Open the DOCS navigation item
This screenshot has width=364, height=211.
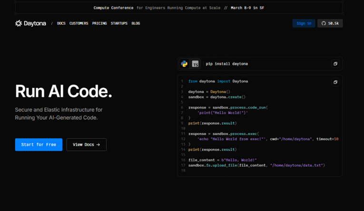(x=61, y=23)
